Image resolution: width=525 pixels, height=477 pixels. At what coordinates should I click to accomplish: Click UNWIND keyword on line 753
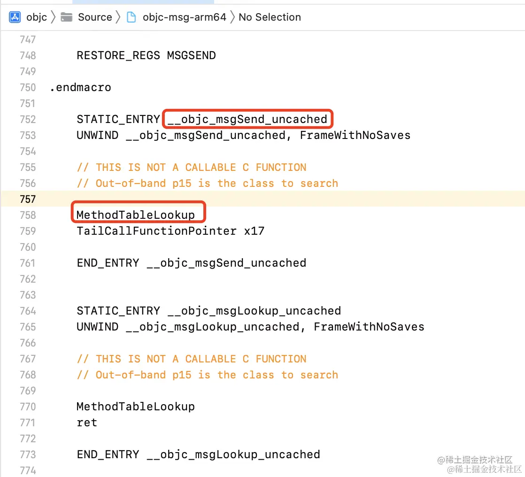point(97,136)
